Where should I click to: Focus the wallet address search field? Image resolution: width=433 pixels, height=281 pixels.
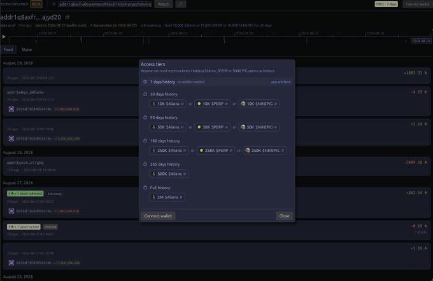(106, 4)
